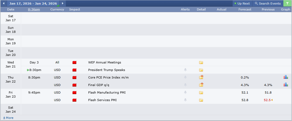The height and width of the screenshot is (121, 292).
Task: Open detail folder for WEF Annual Meetings
Action: (x=201, y=63)
